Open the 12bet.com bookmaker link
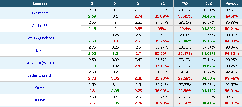This screenshot has height=107, width=242. click(x=40, y=13)
